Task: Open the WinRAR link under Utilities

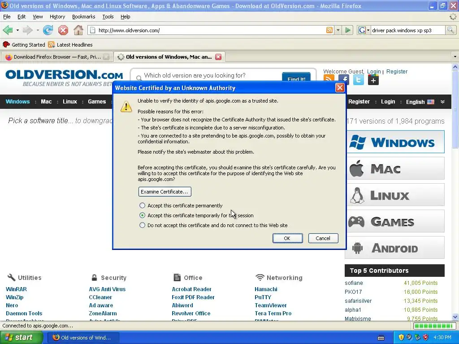Action: pos(16,289)
